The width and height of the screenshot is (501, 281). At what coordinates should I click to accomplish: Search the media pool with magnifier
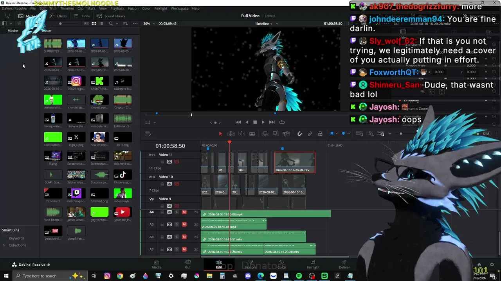(111, 23)
